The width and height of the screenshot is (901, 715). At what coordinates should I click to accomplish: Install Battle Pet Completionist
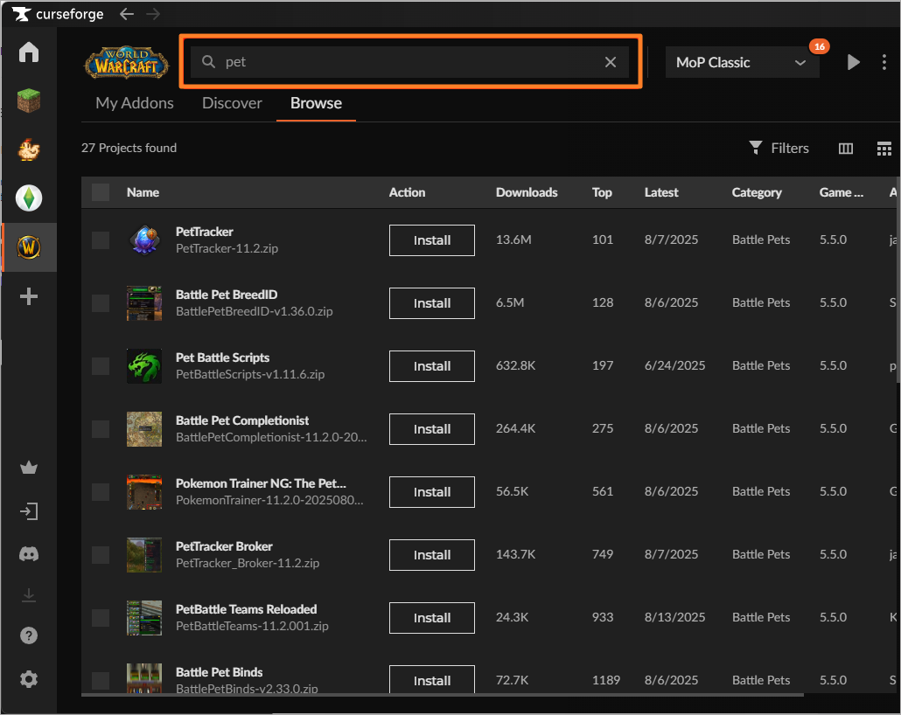(432, 429)
